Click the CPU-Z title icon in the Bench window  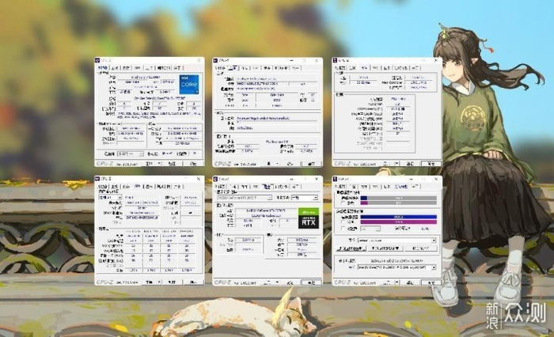pos(335,179)
